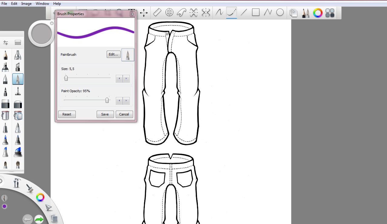Activate the Ellipse guide tool

coord(169,12)
